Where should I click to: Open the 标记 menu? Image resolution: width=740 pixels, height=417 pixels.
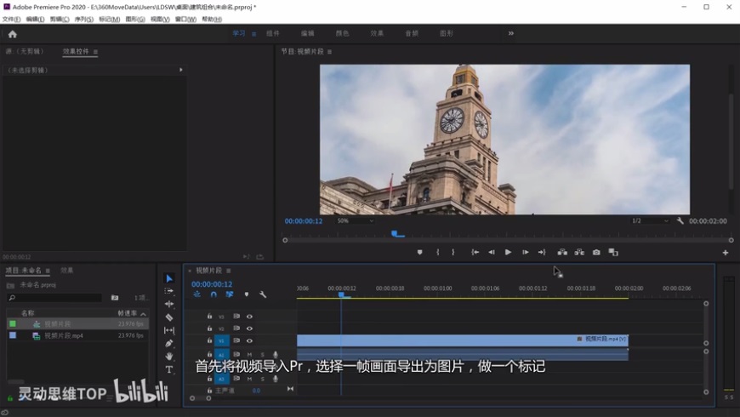tap(109, 20)
